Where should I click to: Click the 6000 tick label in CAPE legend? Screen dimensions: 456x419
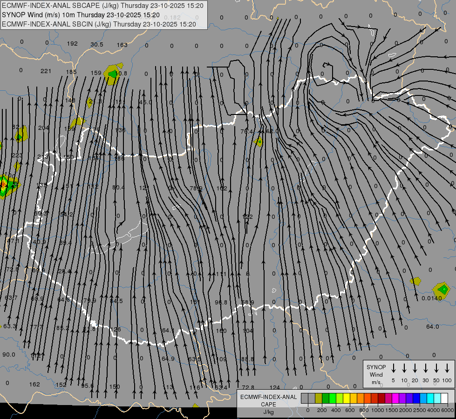pyautogui.click(x=448, y=410)
